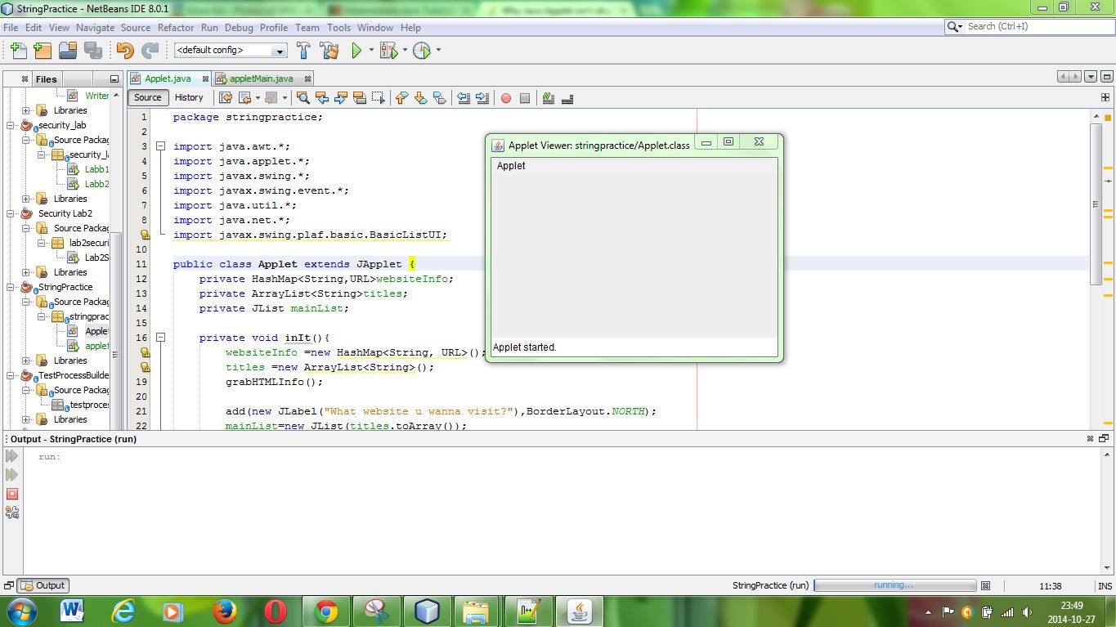Switch editor to Source view
The height and width of the screenshot is (627, 1116).
click(x=148, y=97)
